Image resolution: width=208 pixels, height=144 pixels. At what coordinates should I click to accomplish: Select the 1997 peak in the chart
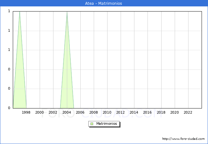(x=20, y=12)
